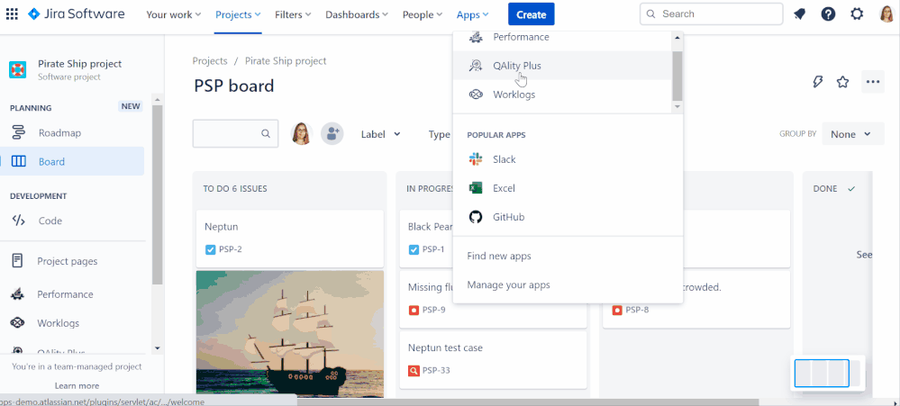Screen dimensions: 900x406
Task: Filter by the assignee avatar on board
Action: tap(302, 133)
